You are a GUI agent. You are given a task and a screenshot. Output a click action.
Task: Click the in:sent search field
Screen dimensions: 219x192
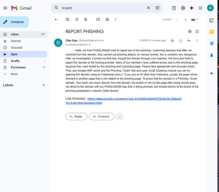point(102,8)
